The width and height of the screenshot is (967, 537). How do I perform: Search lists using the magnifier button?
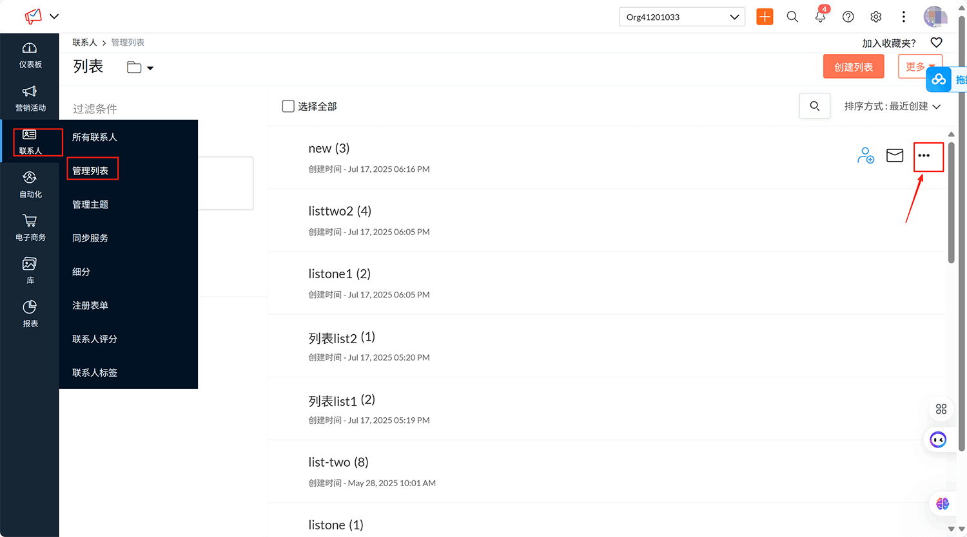814,106
